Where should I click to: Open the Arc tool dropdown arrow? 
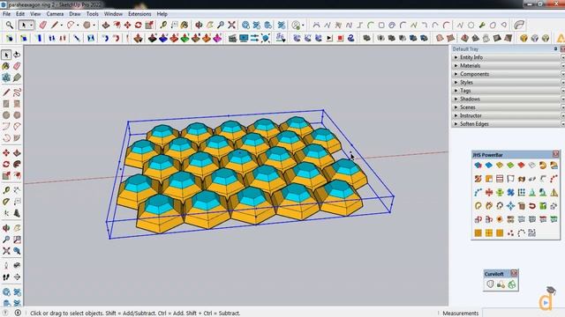pos(78,26)
